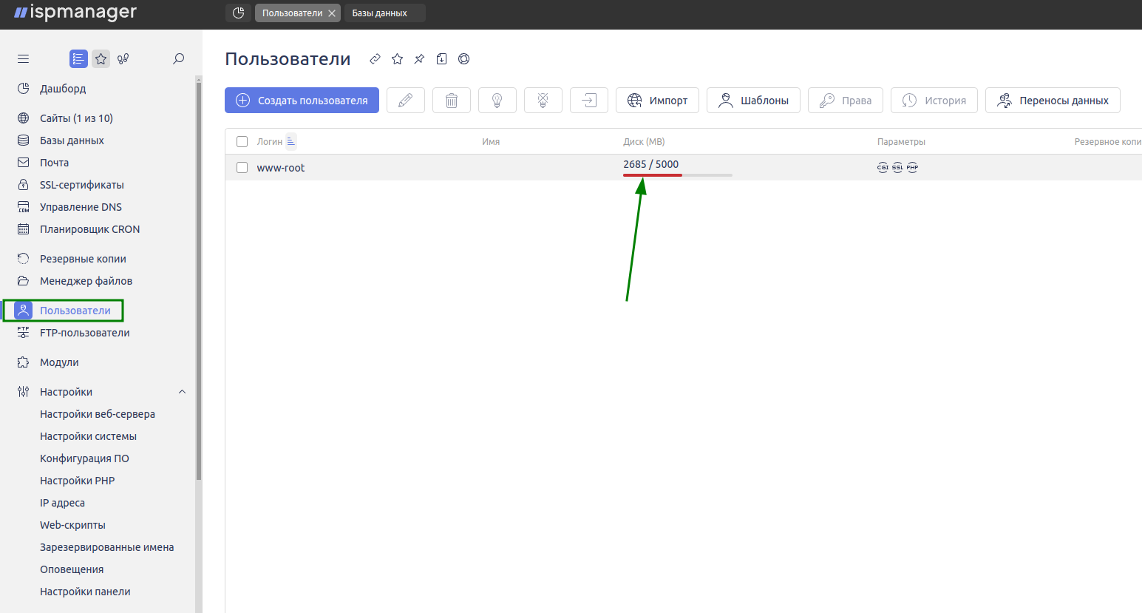Open Дашборд in sidebar
The height and width of the screenshot is (613, 1142).
tap(63, 89)
